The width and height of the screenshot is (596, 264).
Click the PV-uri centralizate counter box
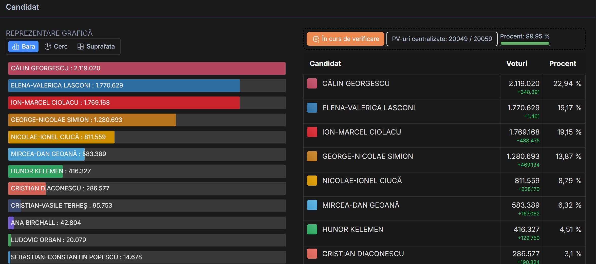point(442,39)
